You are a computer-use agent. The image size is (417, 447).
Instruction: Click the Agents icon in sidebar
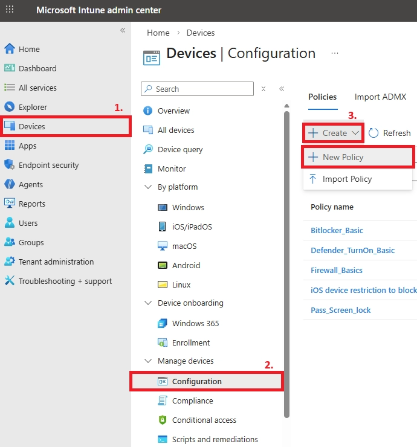pos(10,184)
